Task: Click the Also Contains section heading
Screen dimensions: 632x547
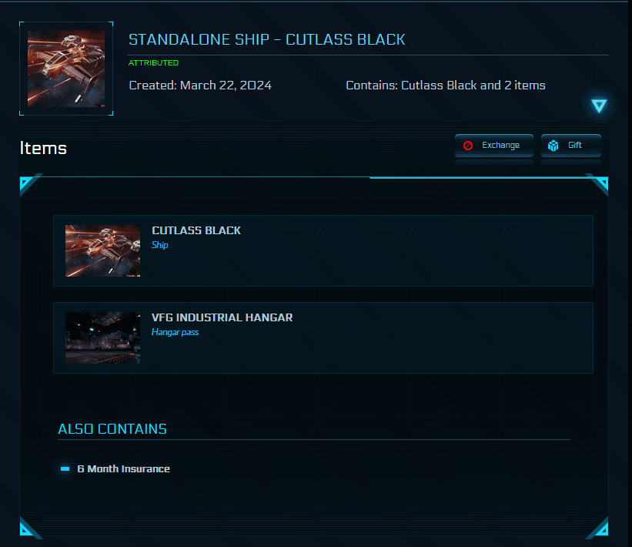Action: pyautogui.click(x=112, y=429)
